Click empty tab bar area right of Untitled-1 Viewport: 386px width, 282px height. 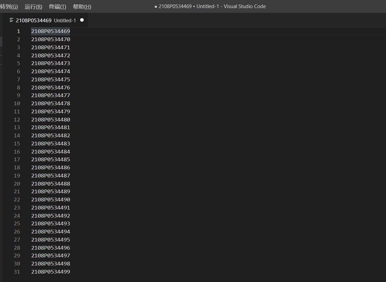[x=236, y=20]
